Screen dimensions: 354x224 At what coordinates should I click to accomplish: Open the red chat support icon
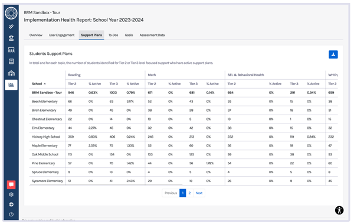click(x=11, y=184)
